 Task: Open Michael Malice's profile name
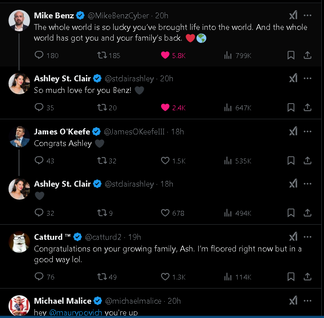coord(63,301)
